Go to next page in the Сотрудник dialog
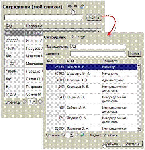The height and width of the screenshot is (150, 145). click(77, 135)
